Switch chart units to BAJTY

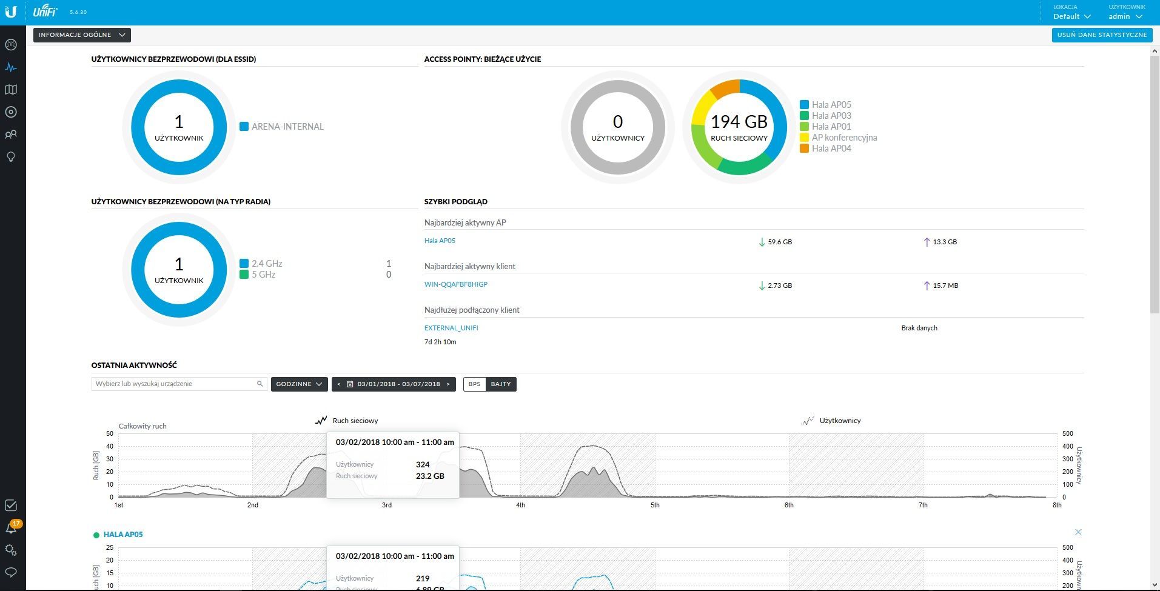(501, 384)
